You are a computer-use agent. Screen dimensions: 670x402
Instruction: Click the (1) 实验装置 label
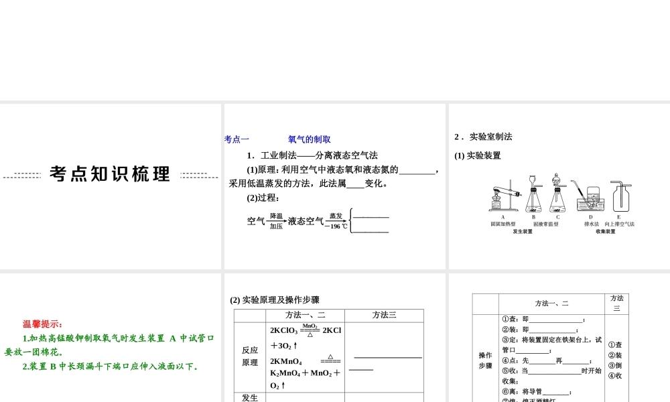pos(478,155)
